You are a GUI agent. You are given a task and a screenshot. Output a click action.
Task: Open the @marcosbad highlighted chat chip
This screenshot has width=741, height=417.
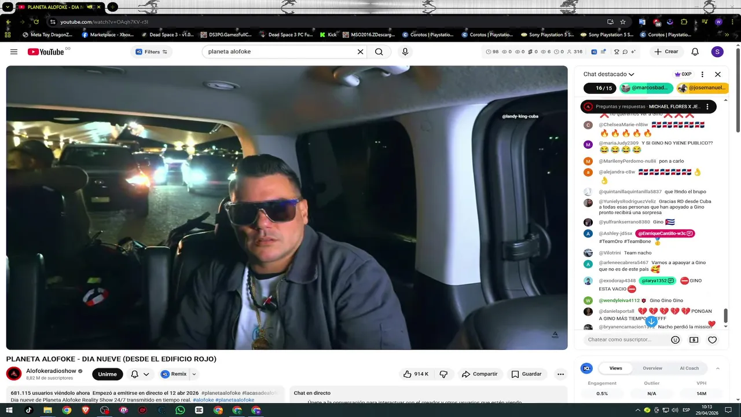tap(647, 88)
